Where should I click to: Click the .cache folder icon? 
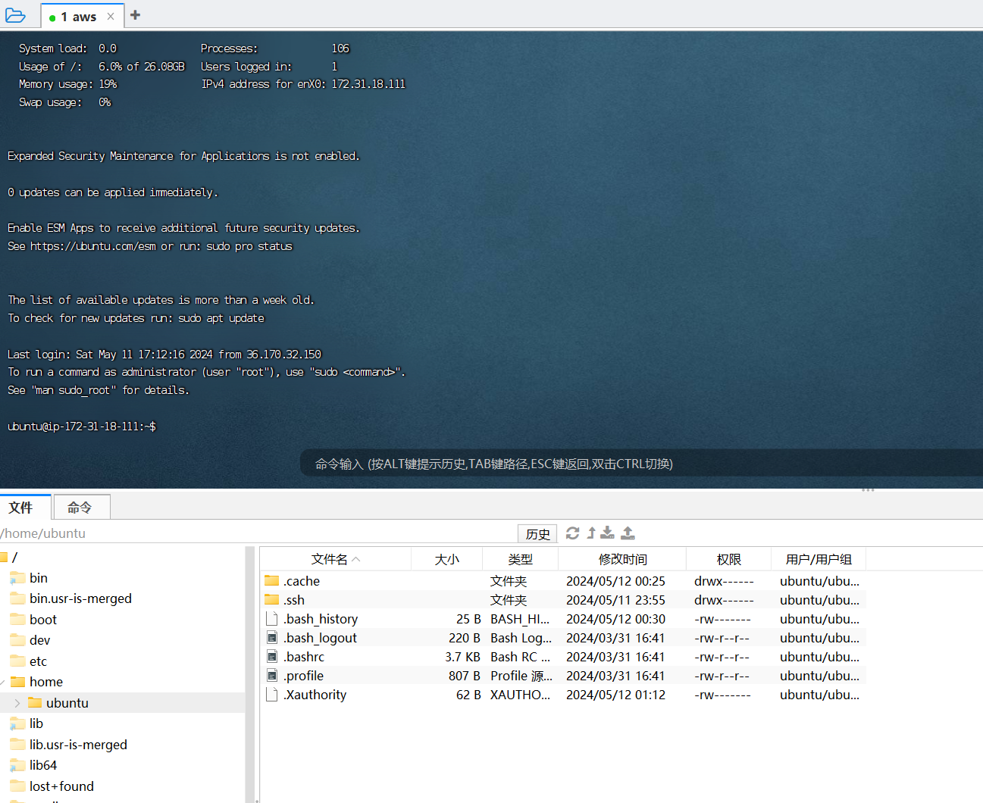coord(272,580)
